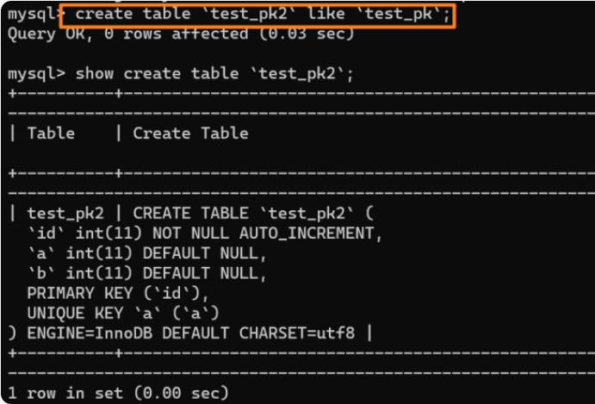Viewport: 595px width, 404px height.
Task: Click the "Create Table" column header
Action: tap(190, 133)
